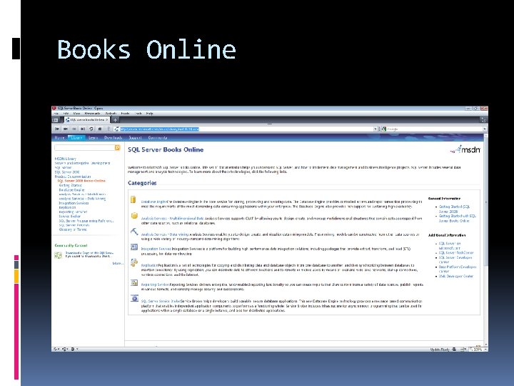Viewport: 514px width, 386px height.
Task: Go back to the previous page
Action: tap(65, 129)
